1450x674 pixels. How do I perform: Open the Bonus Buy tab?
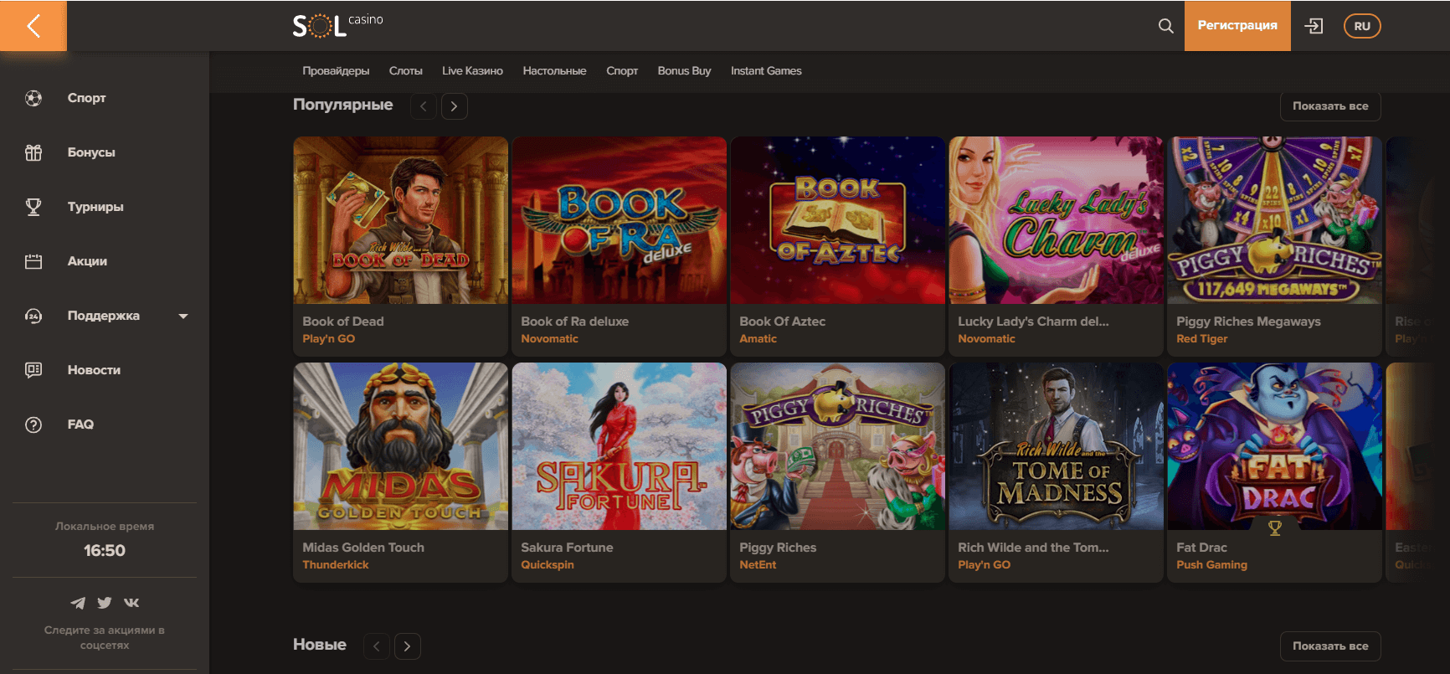click(684, 71)
